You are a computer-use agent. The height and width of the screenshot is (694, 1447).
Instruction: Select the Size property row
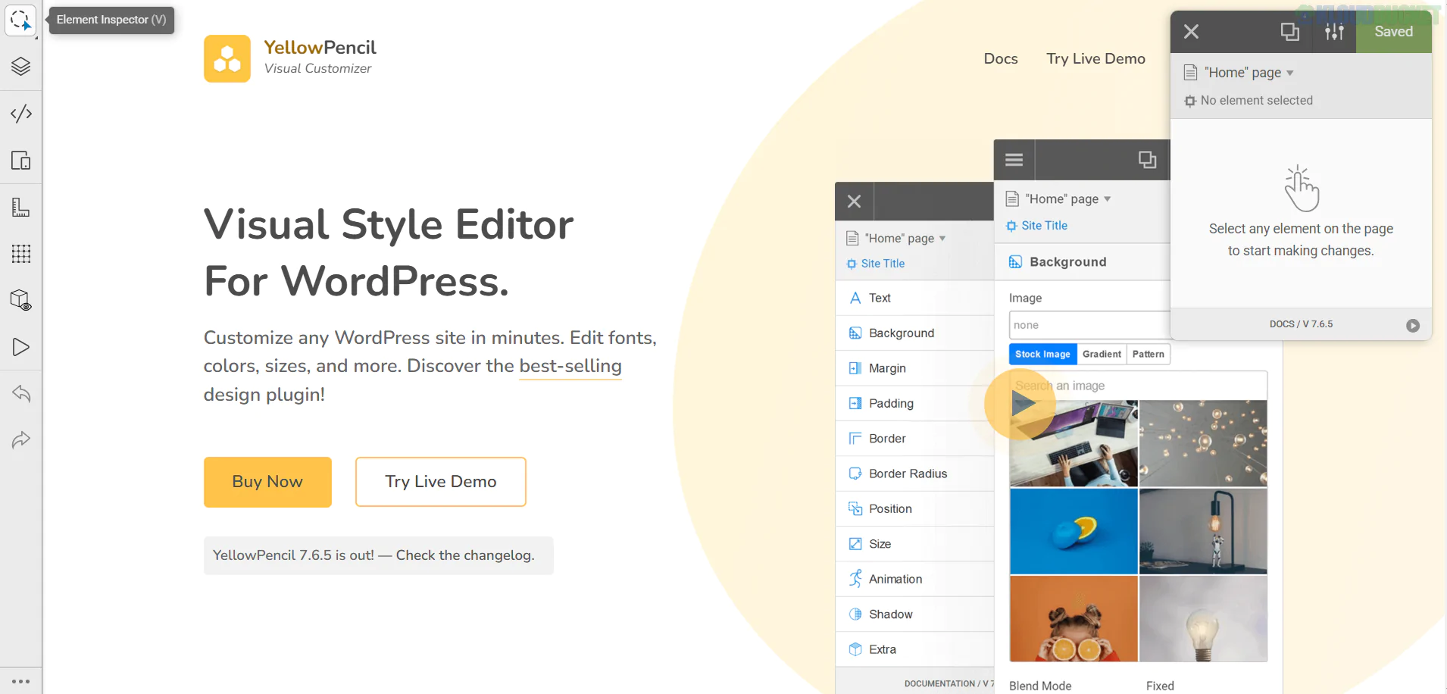tap(914, 544)
